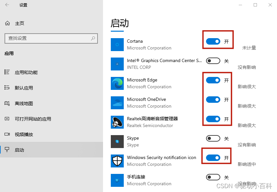
Task: Turn off Microsoft OneDrive startup toggle
Action: coord(213,100)
